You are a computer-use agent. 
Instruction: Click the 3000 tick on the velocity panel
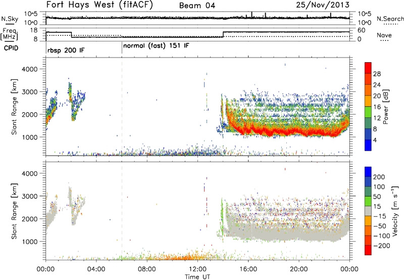click(29, 196)
